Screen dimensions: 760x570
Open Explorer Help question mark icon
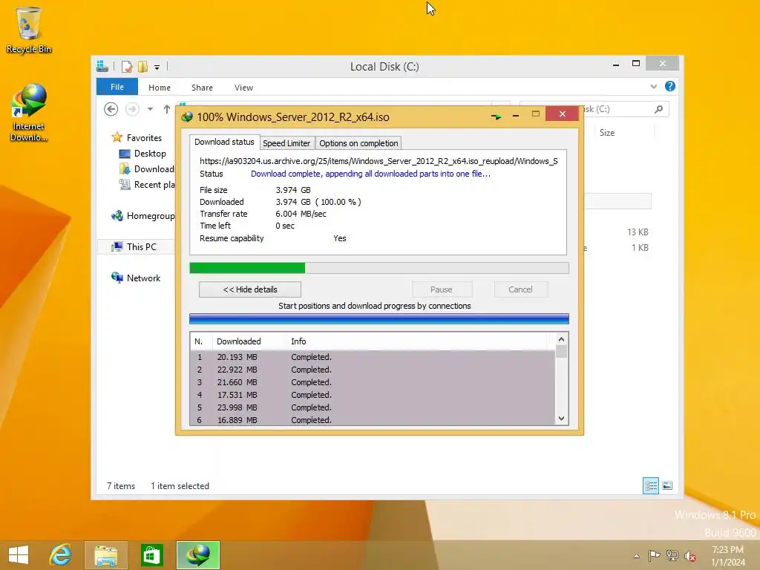click(670, 86)
